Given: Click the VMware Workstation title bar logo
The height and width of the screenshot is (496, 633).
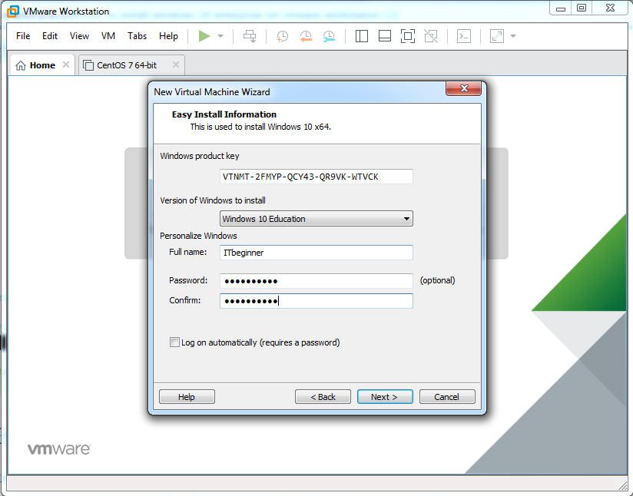Looking at the screenshot, I should pos(13,12).
